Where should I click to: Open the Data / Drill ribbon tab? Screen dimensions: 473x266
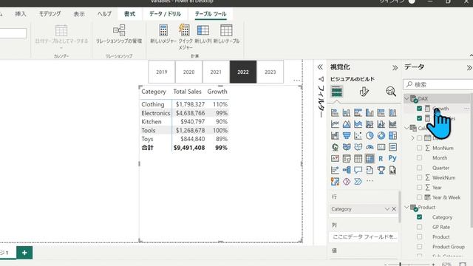point(165,14)
